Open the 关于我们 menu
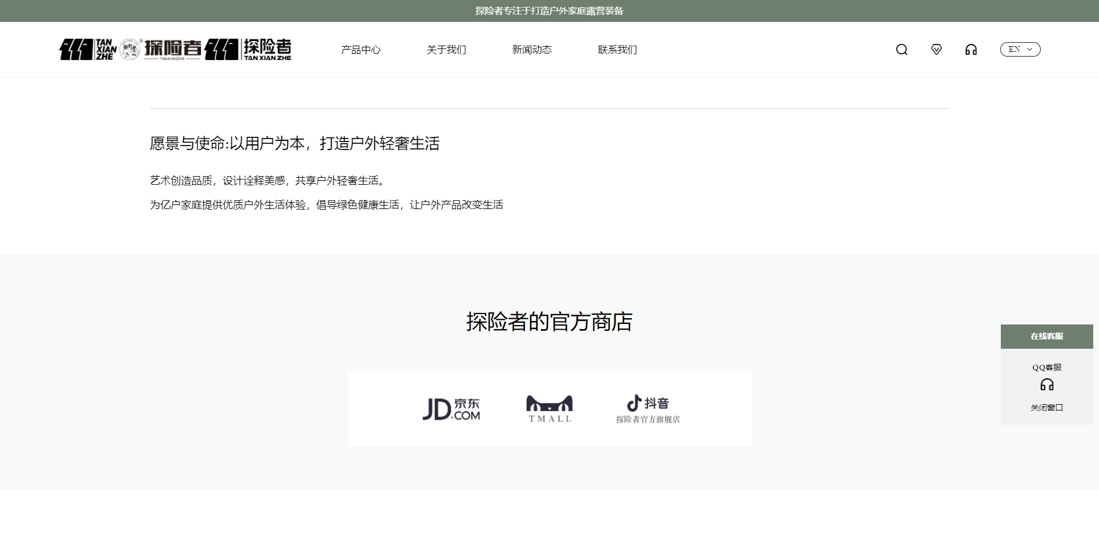 446,50
